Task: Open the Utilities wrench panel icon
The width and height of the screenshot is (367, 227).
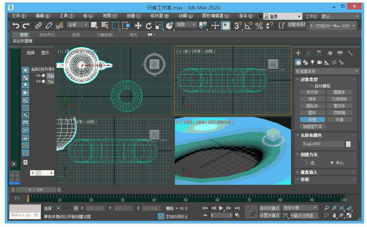Action: point(350,53)
